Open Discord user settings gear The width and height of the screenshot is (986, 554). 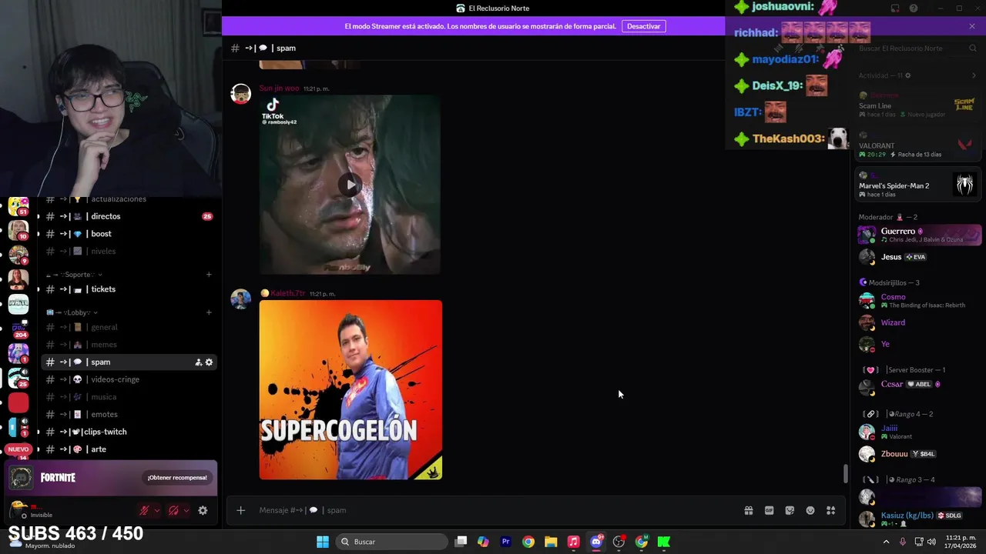click(203, 510)
